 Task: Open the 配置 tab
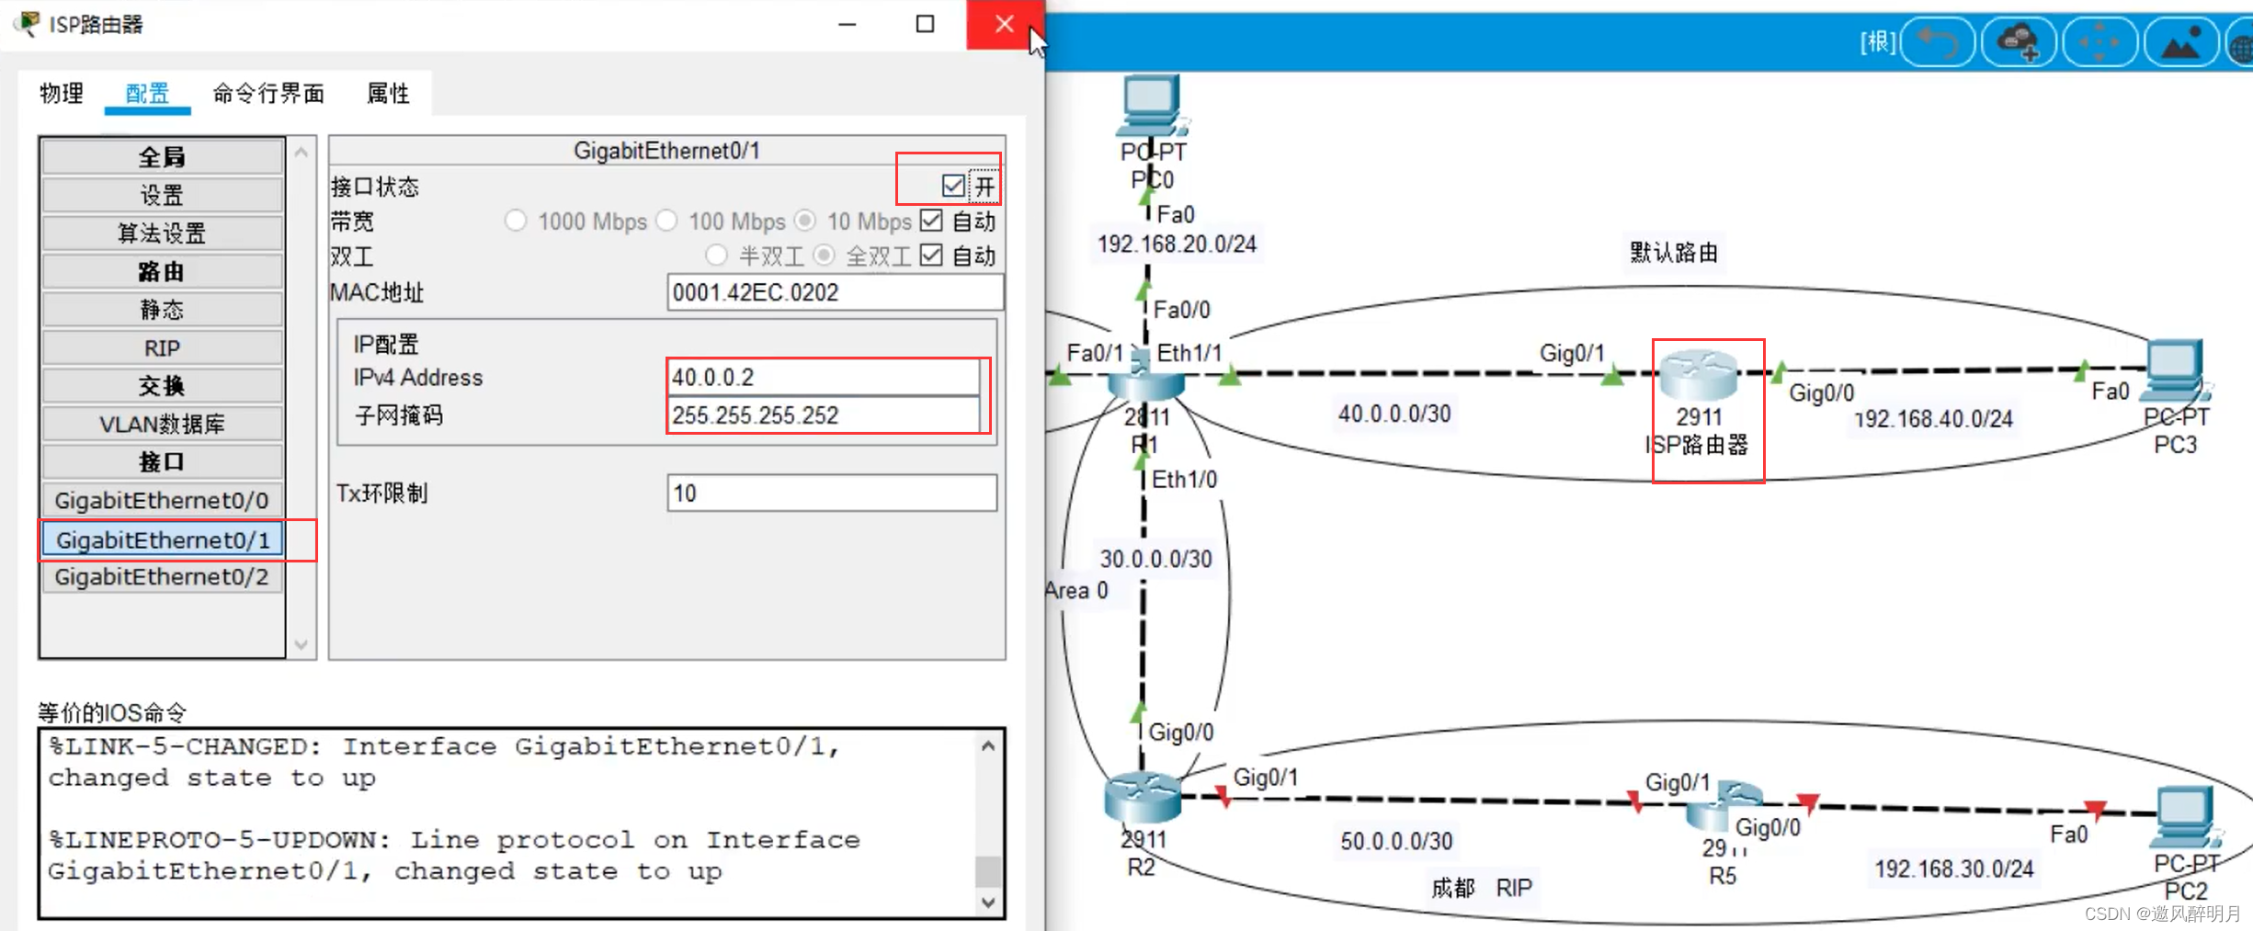(147, 93)
